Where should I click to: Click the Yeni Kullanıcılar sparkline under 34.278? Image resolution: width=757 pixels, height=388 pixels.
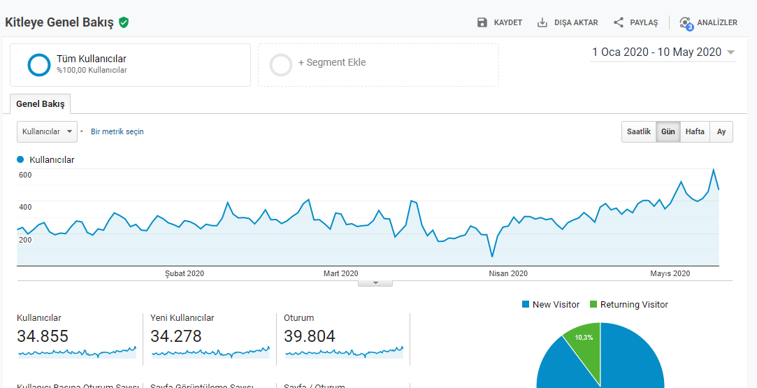click(x=210, y=352)
